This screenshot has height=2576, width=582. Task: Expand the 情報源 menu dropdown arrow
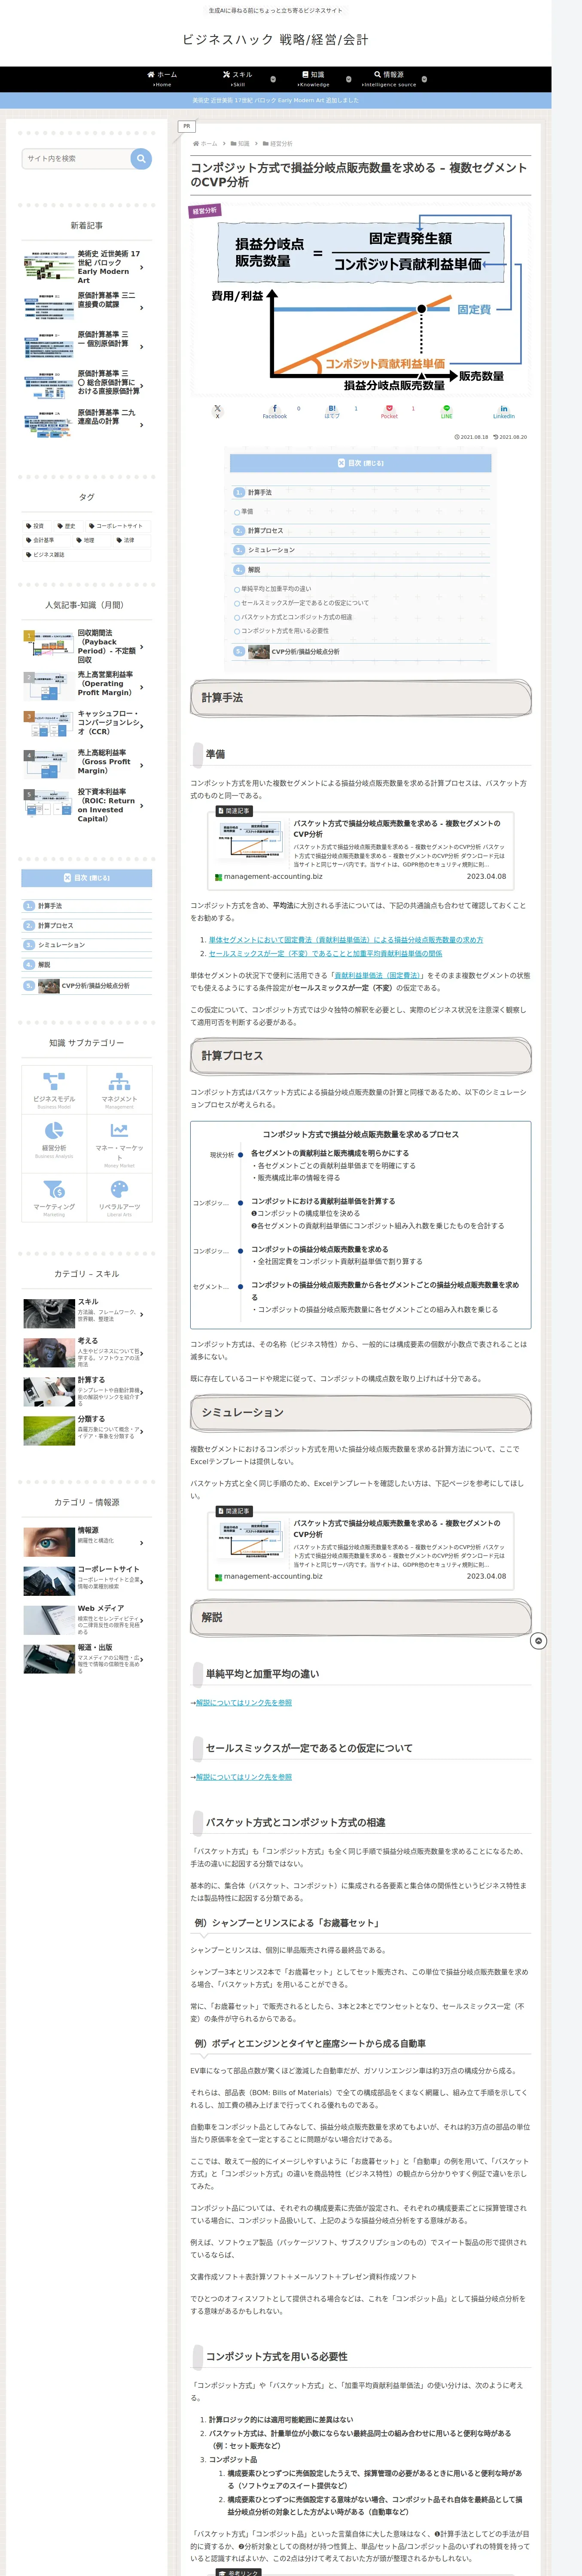[424, 79]
